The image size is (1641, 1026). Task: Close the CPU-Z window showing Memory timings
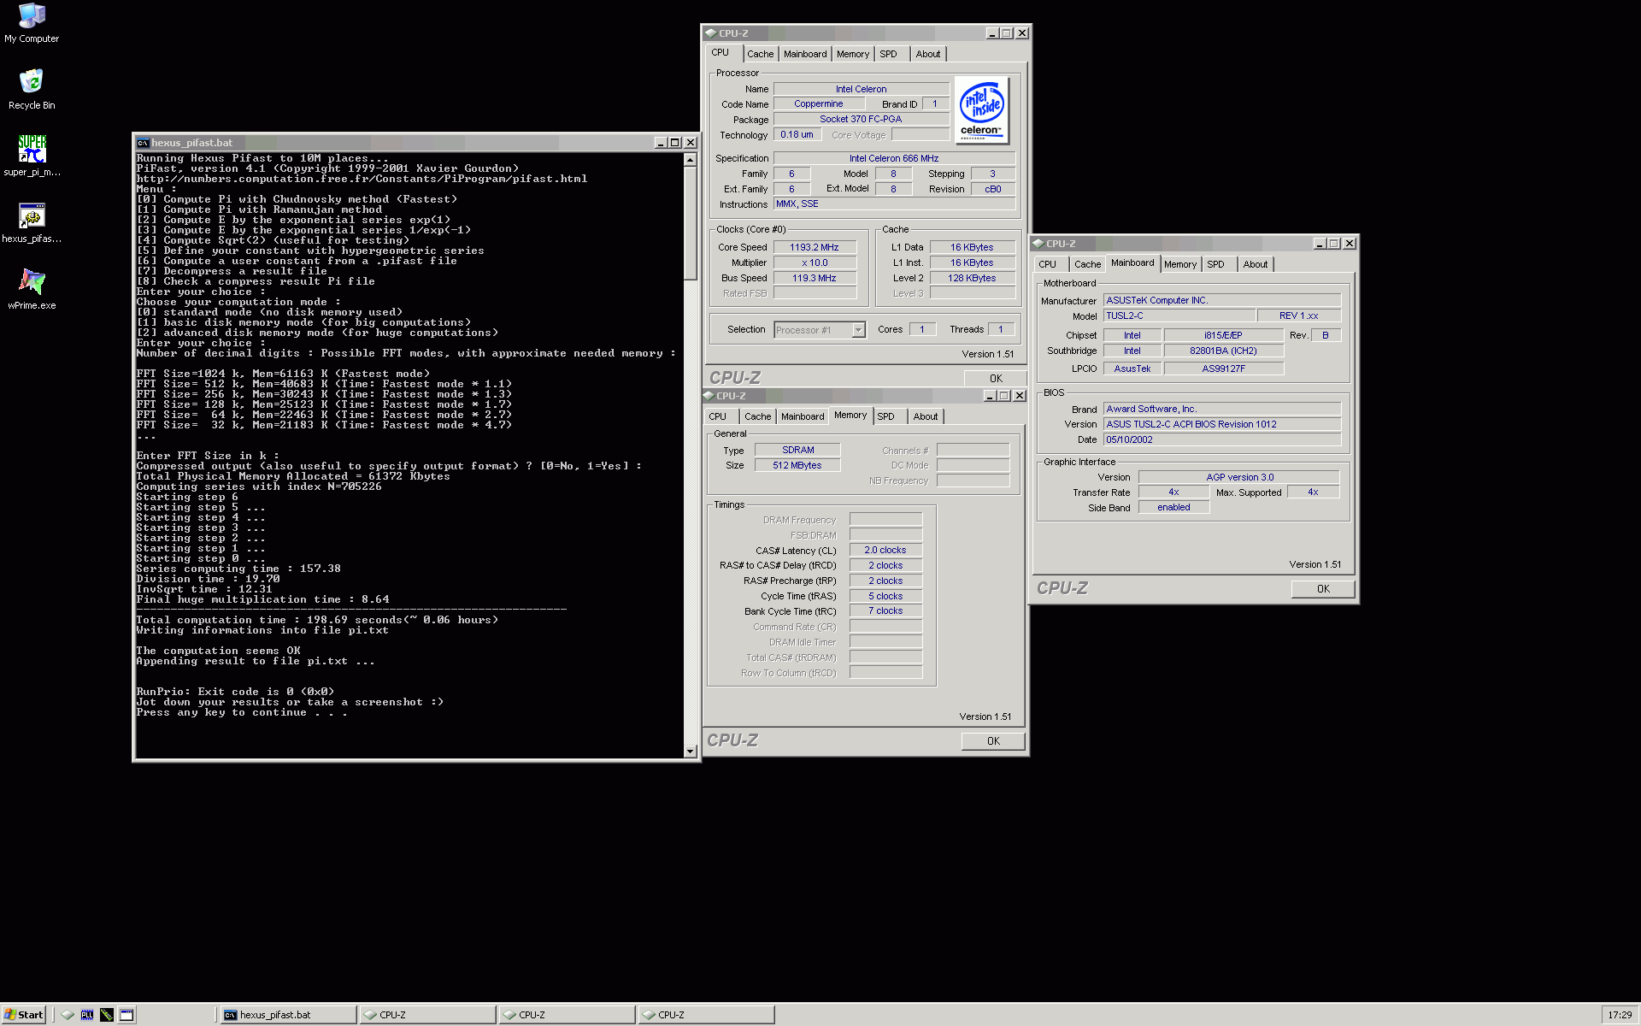coord(1020,396)
